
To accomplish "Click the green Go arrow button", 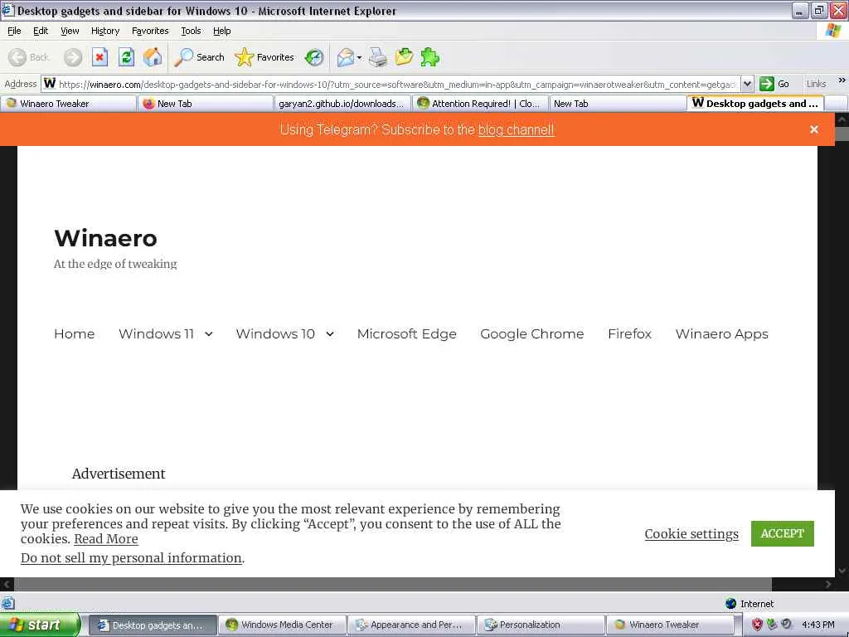I will (767, 84).
